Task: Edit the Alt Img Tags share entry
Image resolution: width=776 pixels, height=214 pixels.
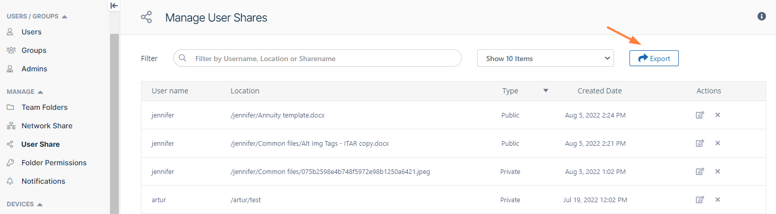Action: pos(699,143)
